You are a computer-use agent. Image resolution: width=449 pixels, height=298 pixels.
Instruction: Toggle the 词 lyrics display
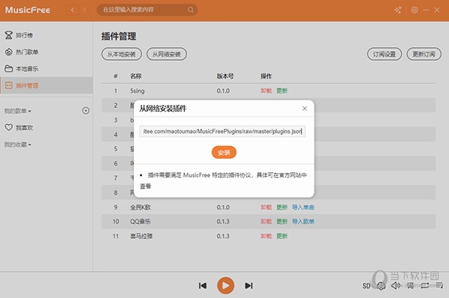[x=411, y=285]
